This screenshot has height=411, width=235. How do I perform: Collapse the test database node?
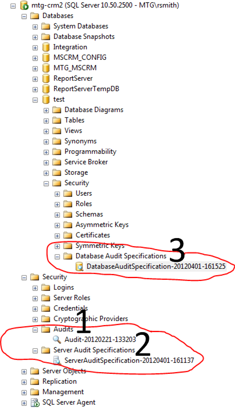click(x=35, y=100)
